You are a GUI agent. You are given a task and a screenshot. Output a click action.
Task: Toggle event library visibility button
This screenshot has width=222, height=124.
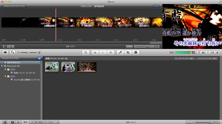pos(5,122)
